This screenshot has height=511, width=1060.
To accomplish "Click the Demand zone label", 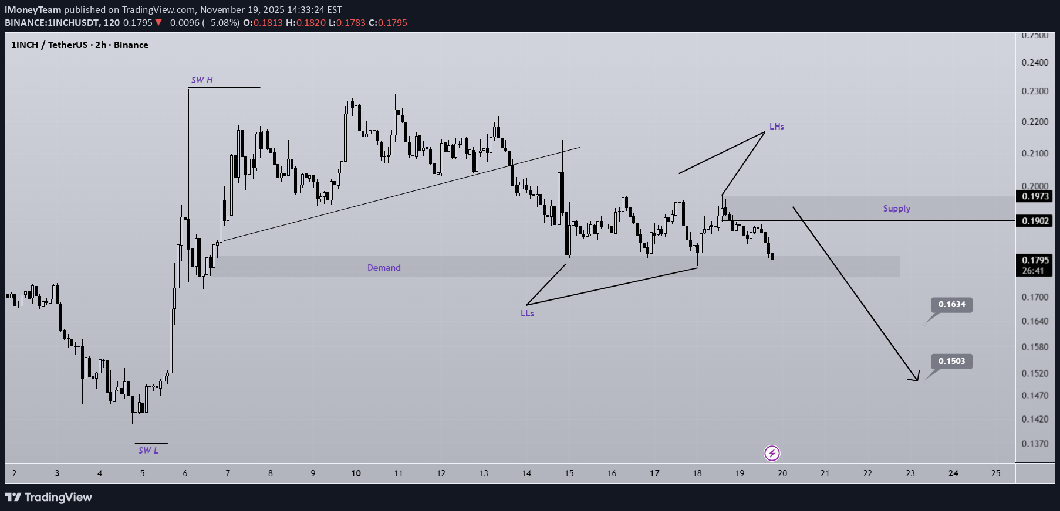I will (384, 268).
